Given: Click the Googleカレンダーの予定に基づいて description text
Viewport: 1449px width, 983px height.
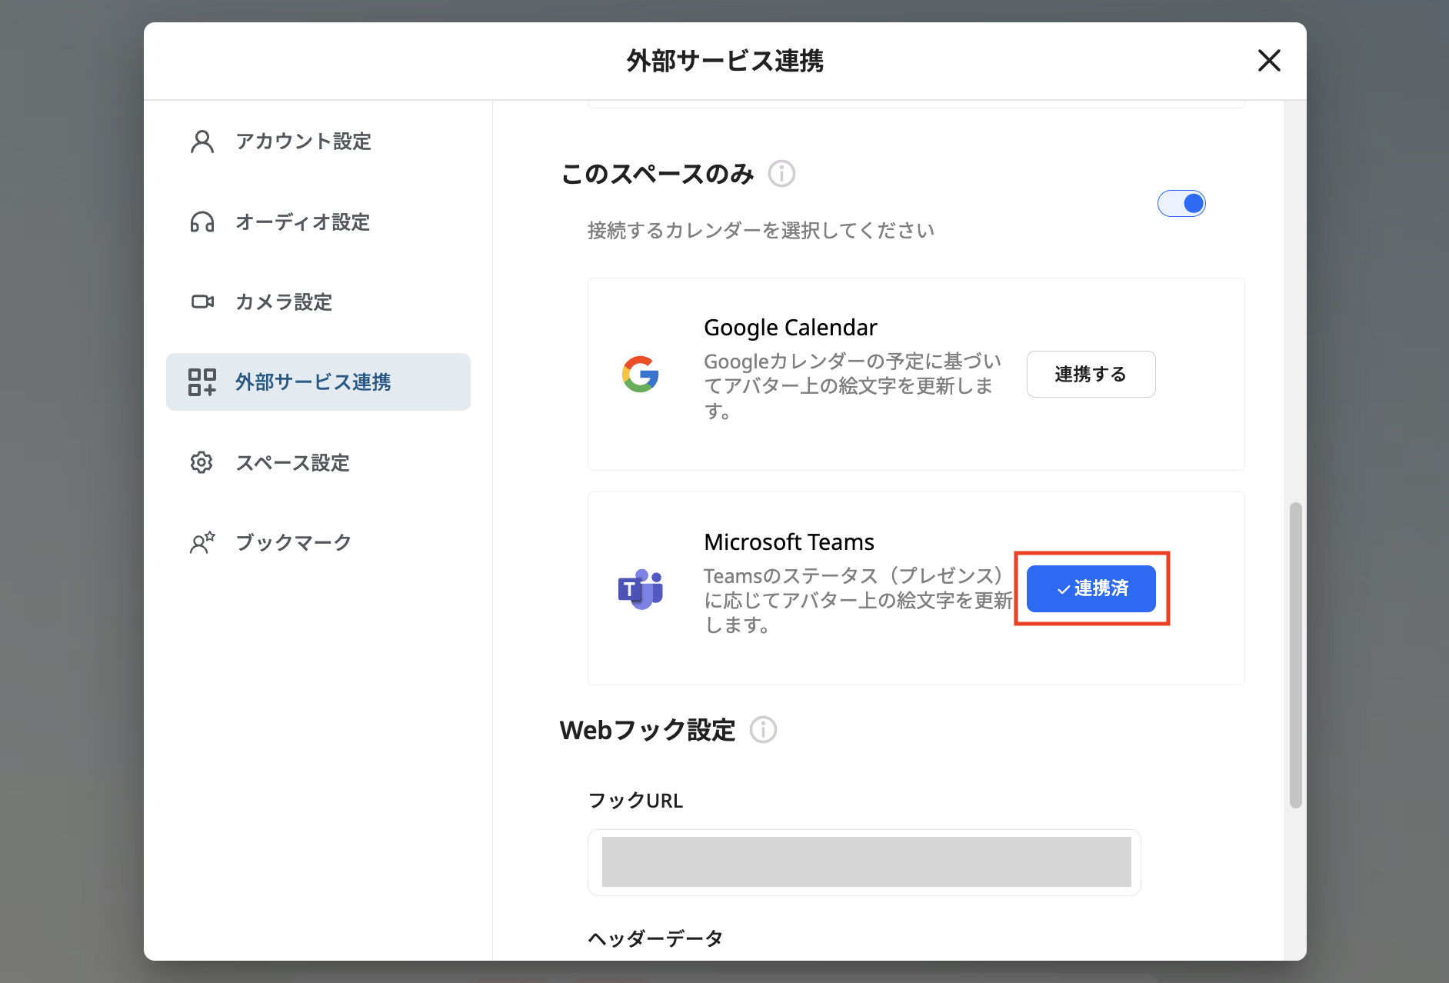Looking at the screenshot, I should [853, 386].
